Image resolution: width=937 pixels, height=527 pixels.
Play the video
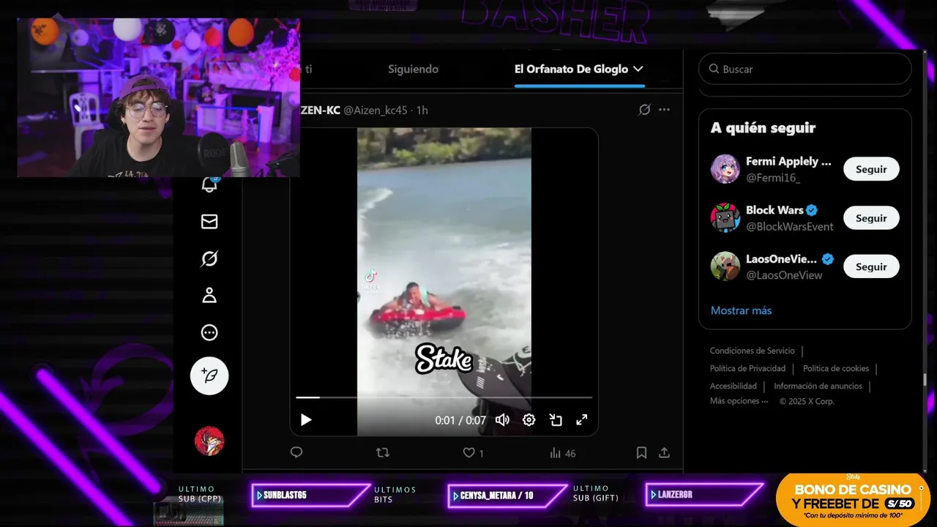point(306,419)
